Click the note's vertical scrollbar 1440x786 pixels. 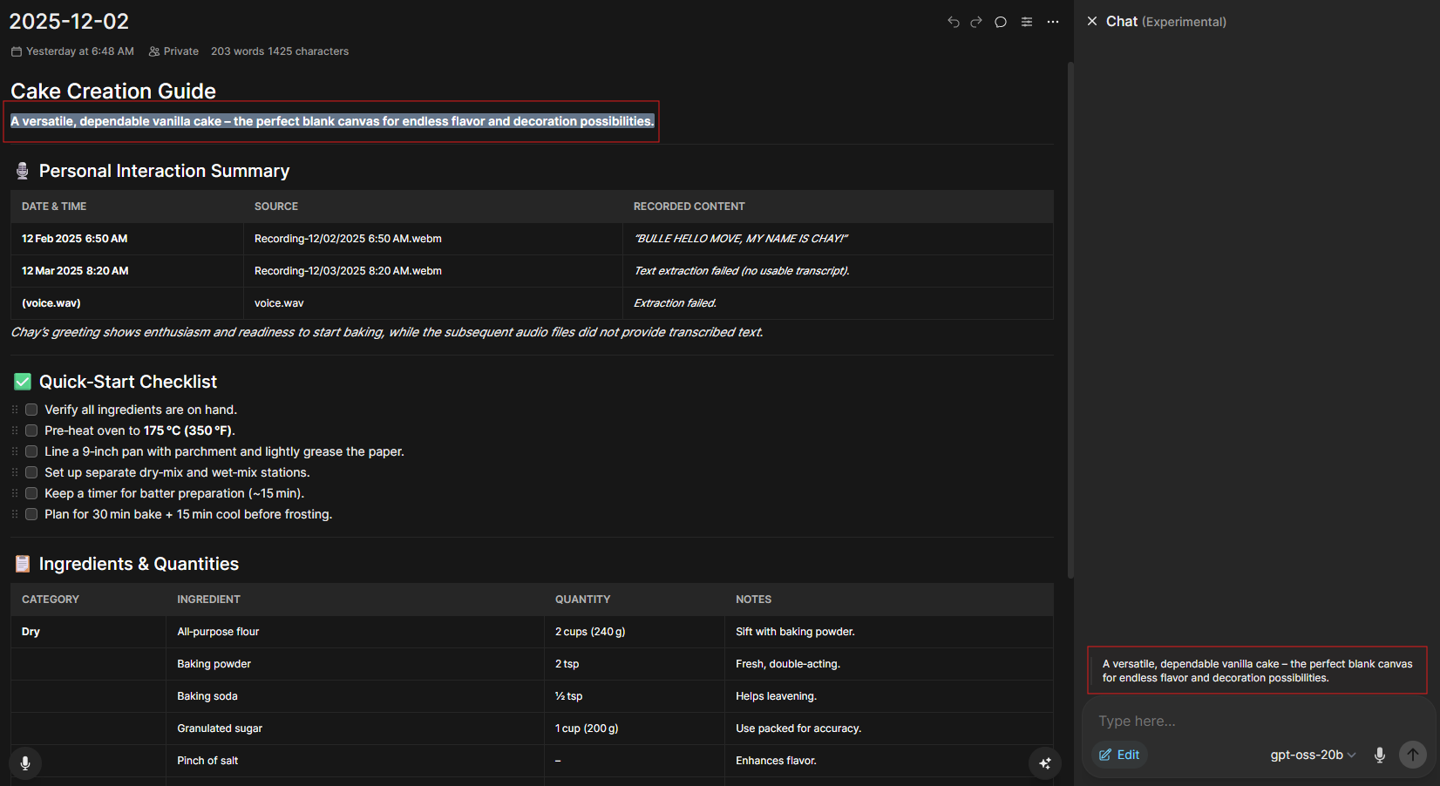pyautogui.click(x=1070, y=314)
